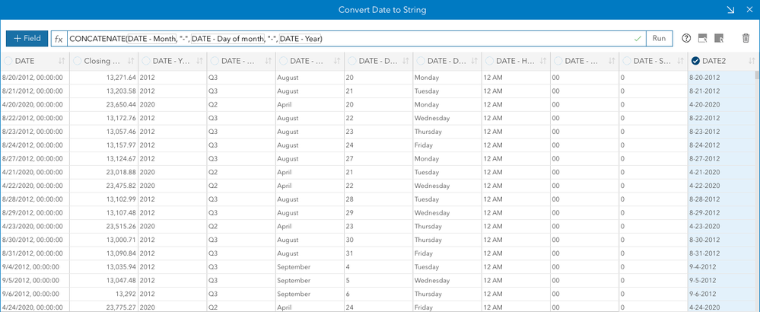The height and width of the screenshot is (312, 760).
Task: Click the second table icon beside trash
Action: pos(718,38)
